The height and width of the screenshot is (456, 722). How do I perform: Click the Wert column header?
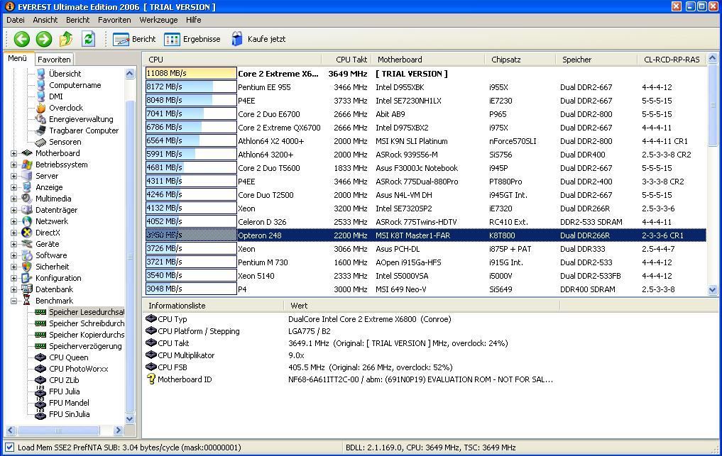click(x=422, y=306)
